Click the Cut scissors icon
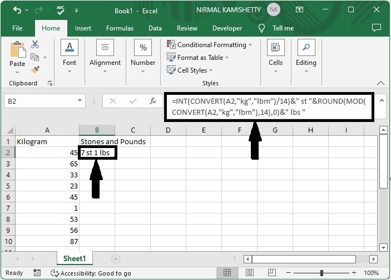 pyautogui.click(x=35, y=44)
